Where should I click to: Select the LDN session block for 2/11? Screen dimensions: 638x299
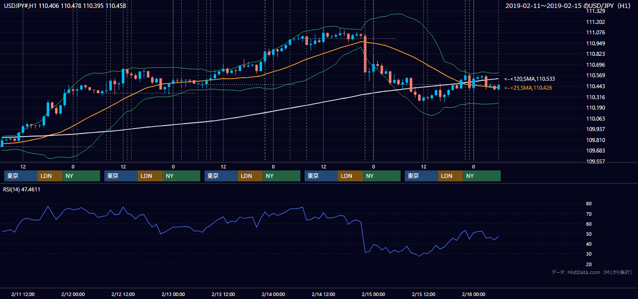(50, 176)
